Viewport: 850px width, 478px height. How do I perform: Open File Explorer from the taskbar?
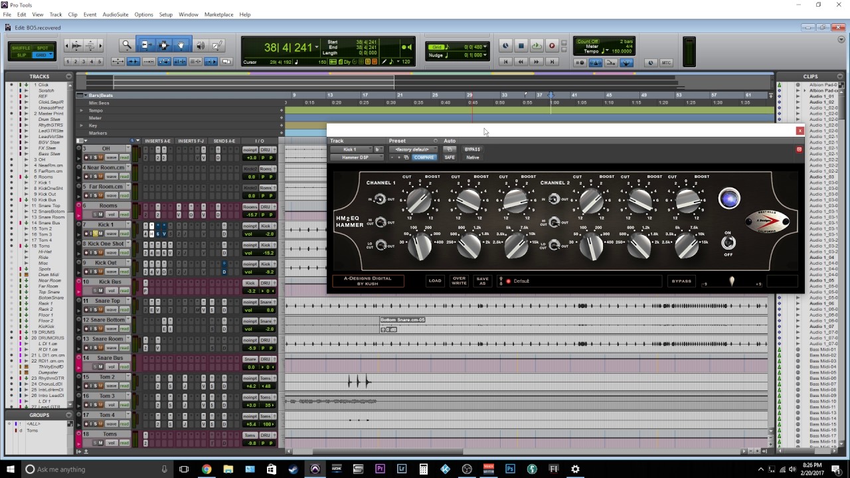(228, 469)
